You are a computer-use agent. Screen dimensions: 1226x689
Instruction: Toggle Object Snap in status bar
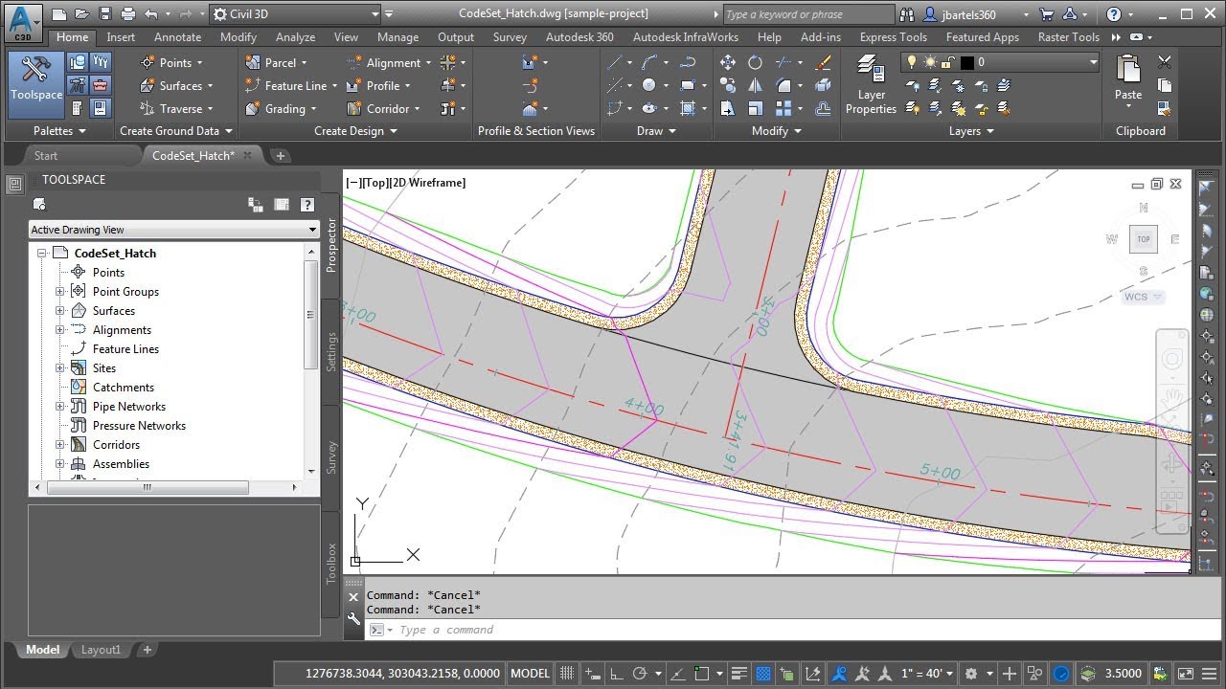[x=702, y=674]
